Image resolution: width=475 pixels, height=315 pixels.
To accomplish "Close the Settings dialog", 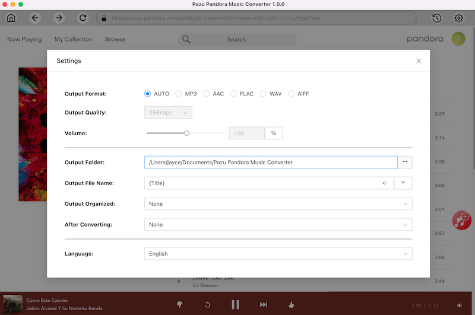I will click(419, 61).
